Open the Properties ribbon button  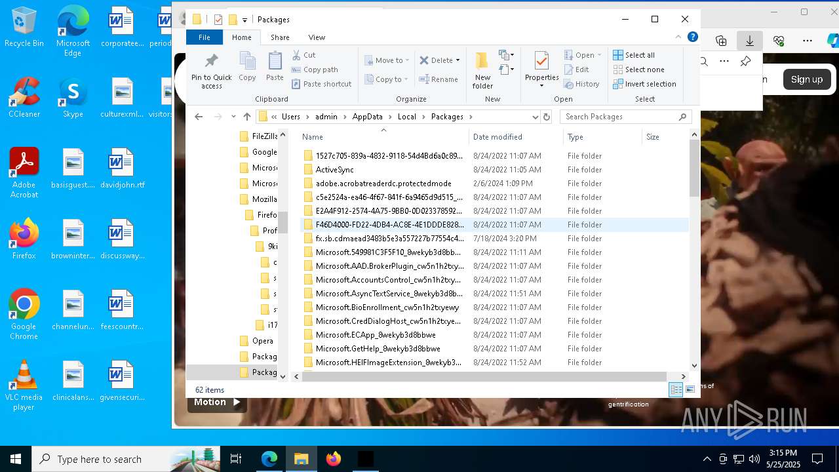(x=541, y=69)
